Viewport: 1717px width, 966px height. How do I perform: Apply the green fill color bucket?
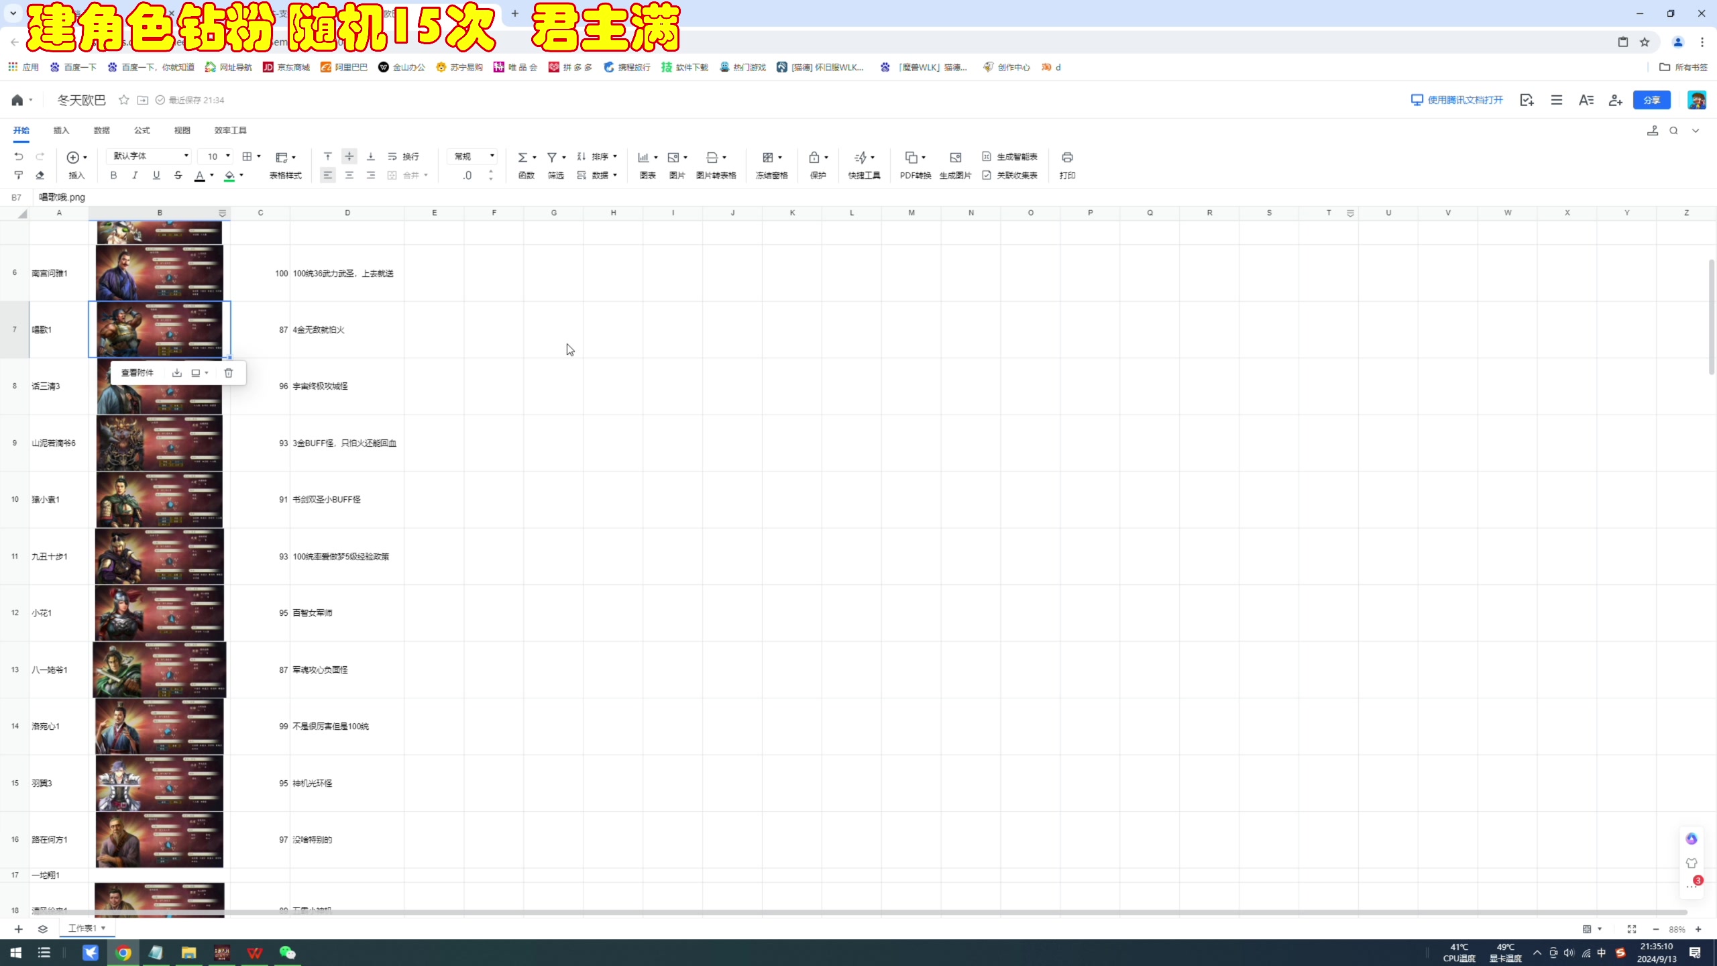coord(229,176)
